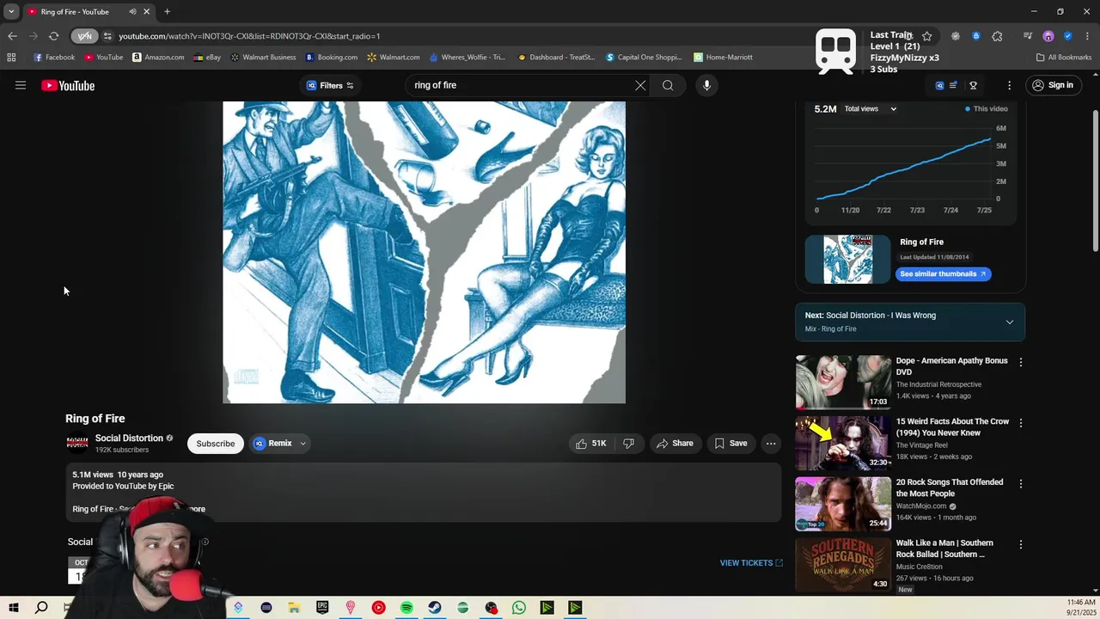Open Steam from the taskbar
This screenshot has width=1100, height=619.
435,608
